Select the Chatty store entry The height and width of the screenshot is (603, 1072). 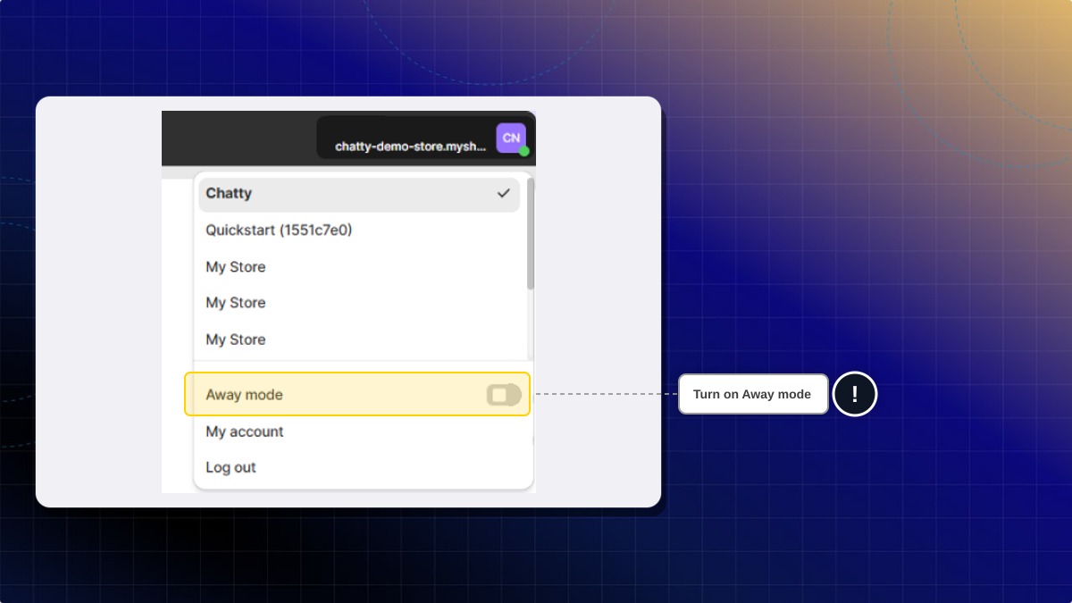pos(359,194)
